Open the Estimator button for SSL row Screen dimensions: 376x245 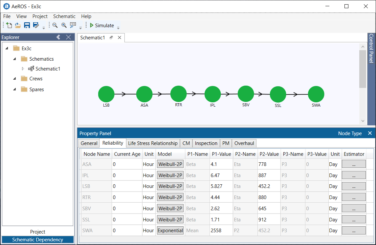tap(354, 219)
